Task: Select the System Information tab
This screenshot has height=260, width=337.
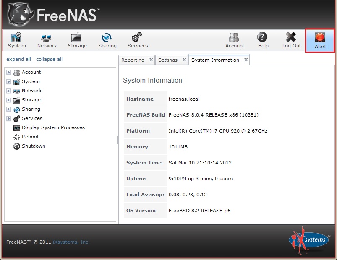Action: tap(215, 60)
